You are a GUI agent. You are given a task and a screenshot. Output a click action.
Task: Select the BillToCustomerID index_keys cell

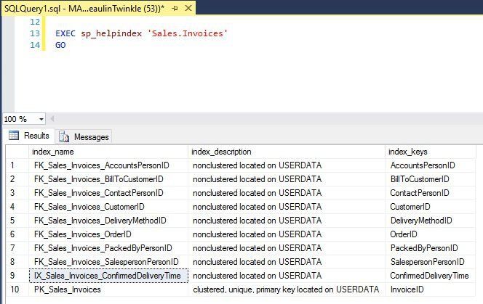pyautogui.click(x=431, y=179)
